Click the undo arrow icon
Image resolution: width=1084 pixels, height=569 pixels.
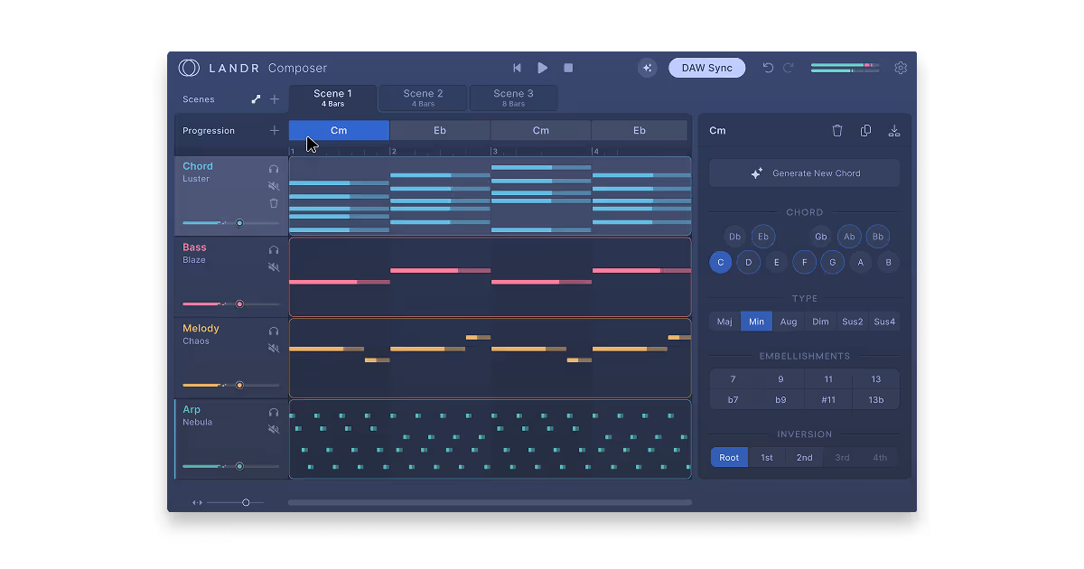(x=768, y=68)
